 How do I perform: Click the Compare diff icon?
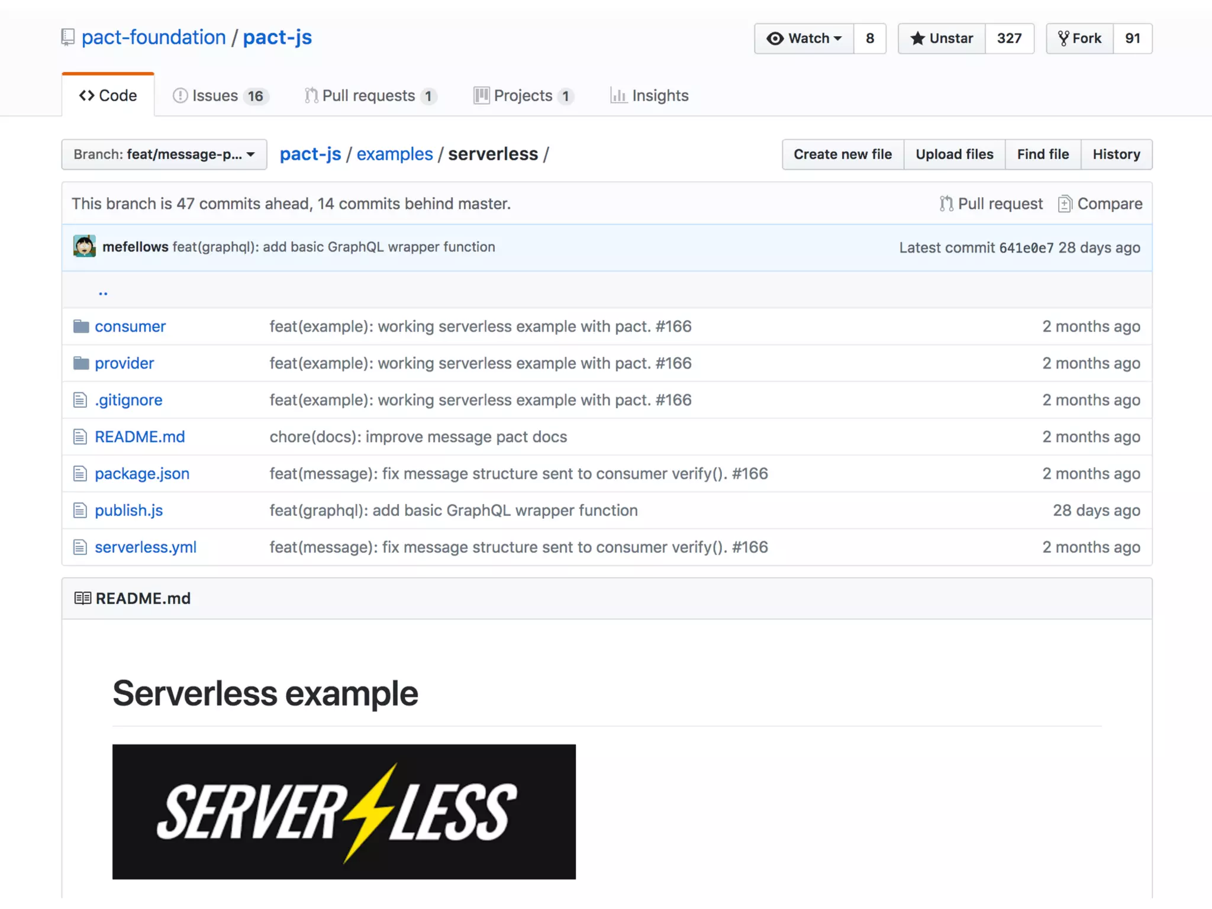[1065, 204]
